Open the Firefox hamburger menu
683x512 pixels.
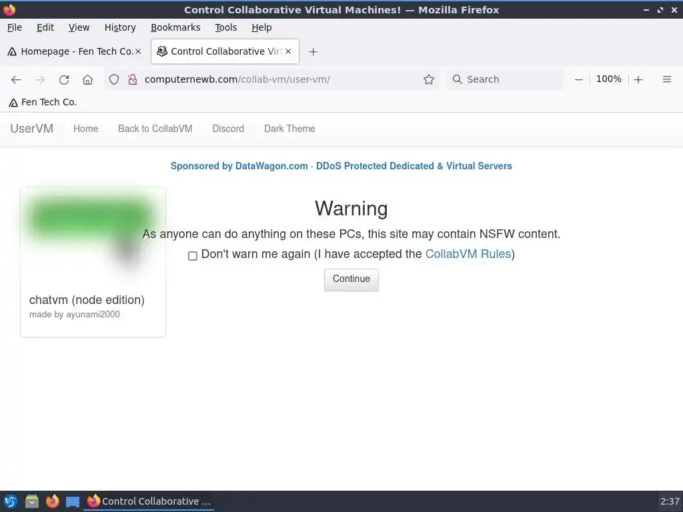667,79
